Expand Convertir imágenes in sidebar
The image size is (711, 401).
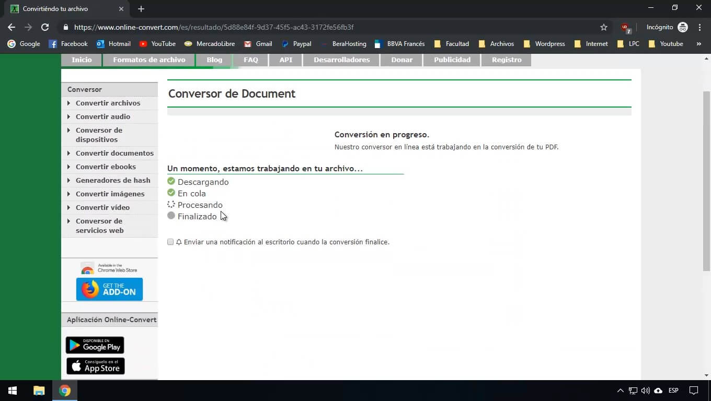(109, 194)
